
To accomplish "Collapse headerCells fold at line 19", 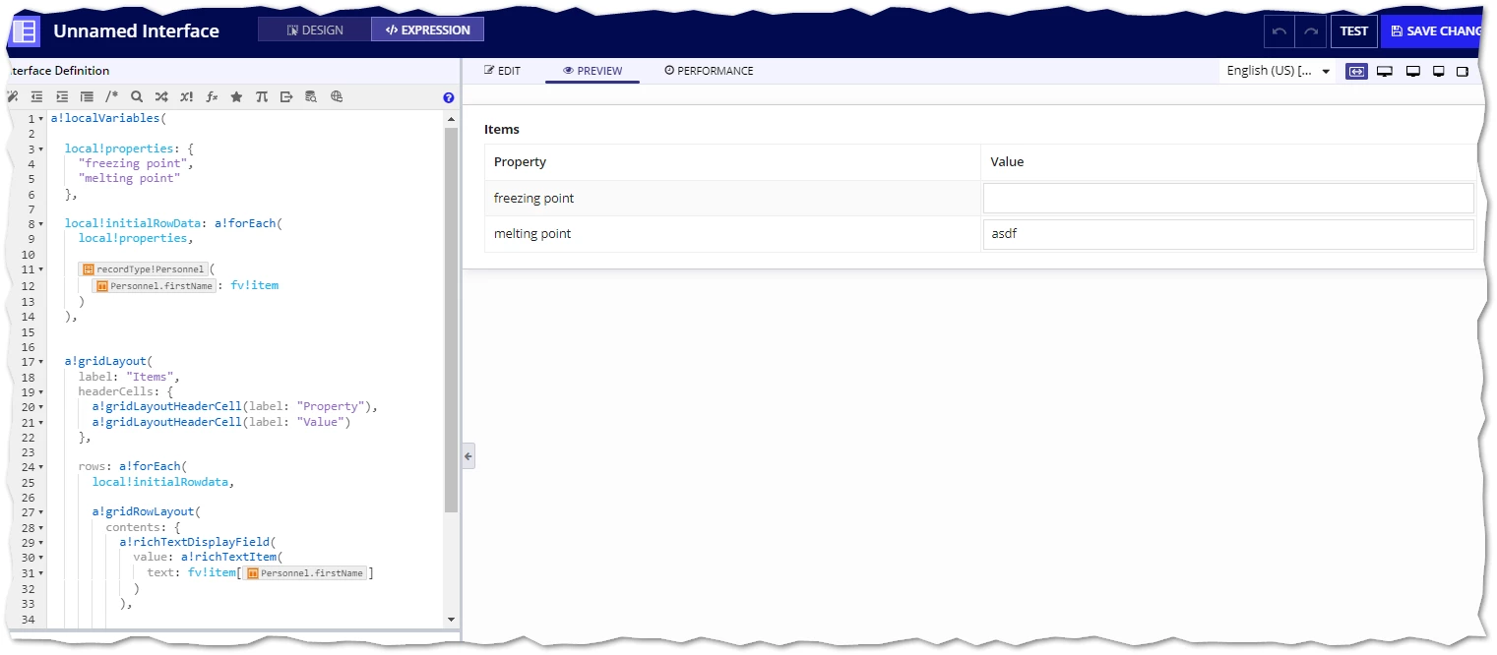I will pos(40,392).
